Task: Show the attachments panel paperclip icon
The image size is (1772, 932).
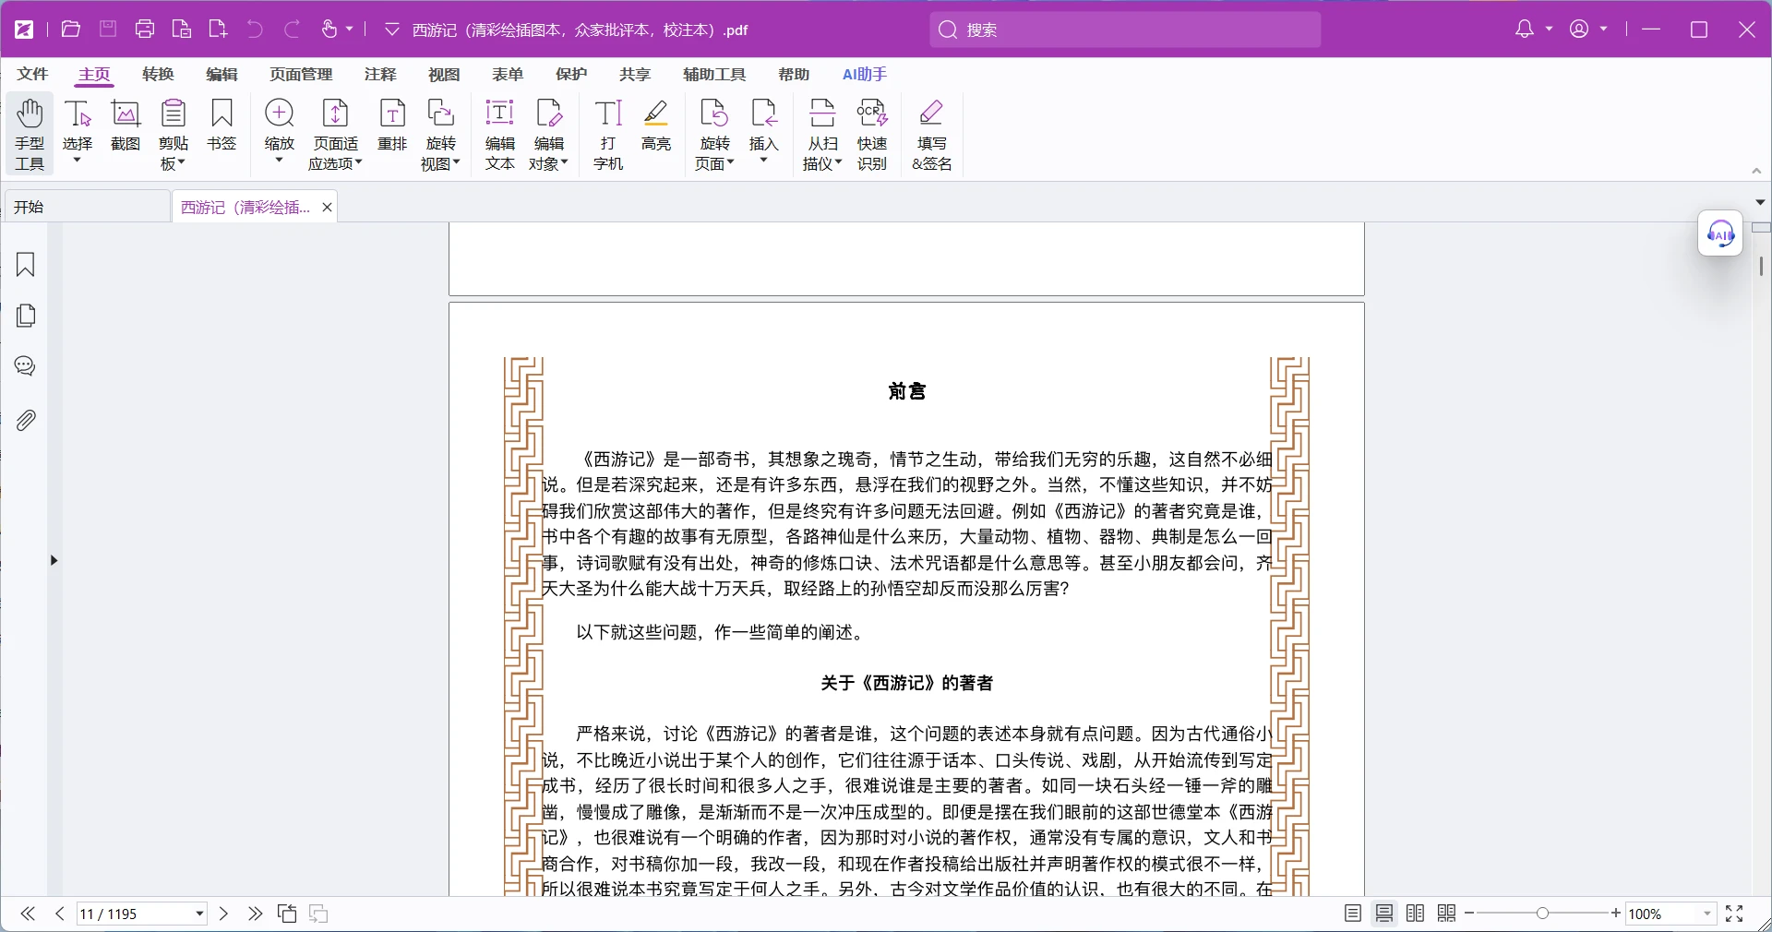Action: coord(26,421)
